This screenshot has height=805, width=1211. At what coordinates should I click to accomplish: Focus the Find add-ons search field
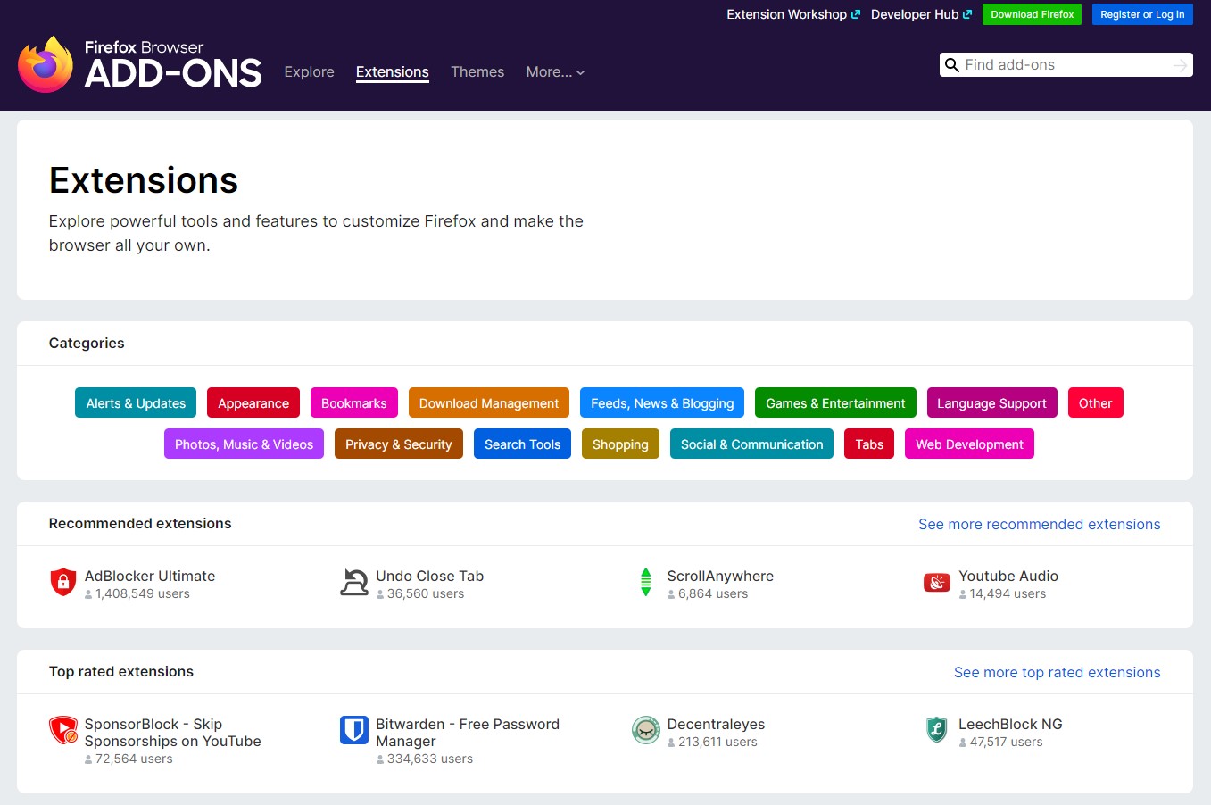click(x=1066, y=65)
